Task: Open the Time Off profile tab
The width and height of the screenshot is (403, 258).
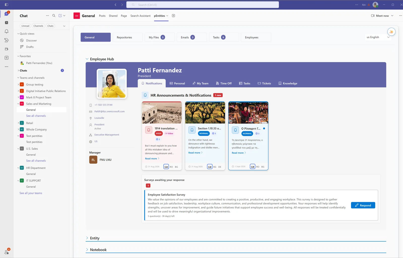Action: point(224,83)
